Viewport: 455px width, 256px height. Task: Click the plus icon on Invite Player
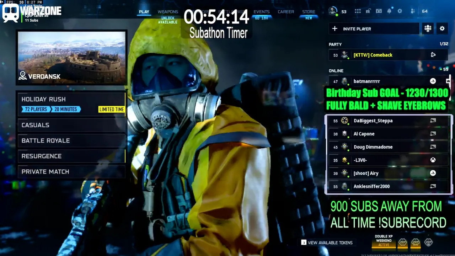(x=334, y=28)
